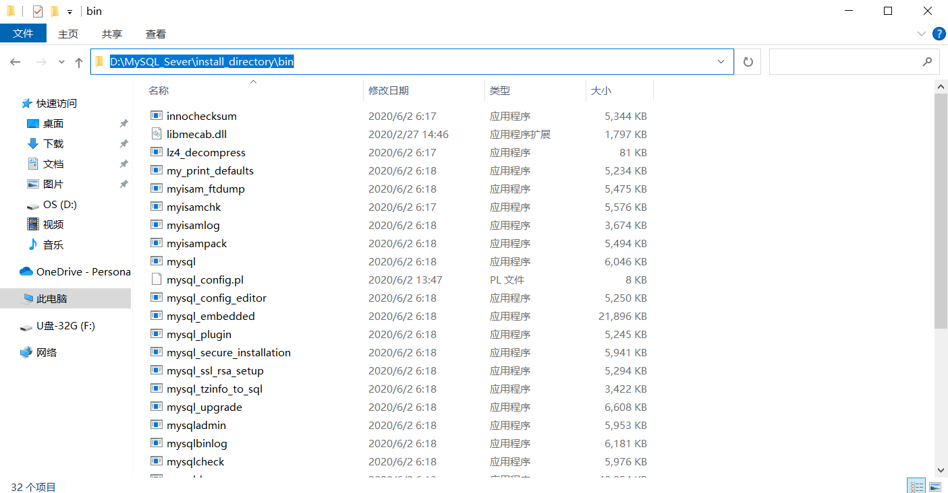The width and height of the screenshot is (948, 493).
Task: Open the 主页 (Home) ribbon tab
Action: [68, 34]
